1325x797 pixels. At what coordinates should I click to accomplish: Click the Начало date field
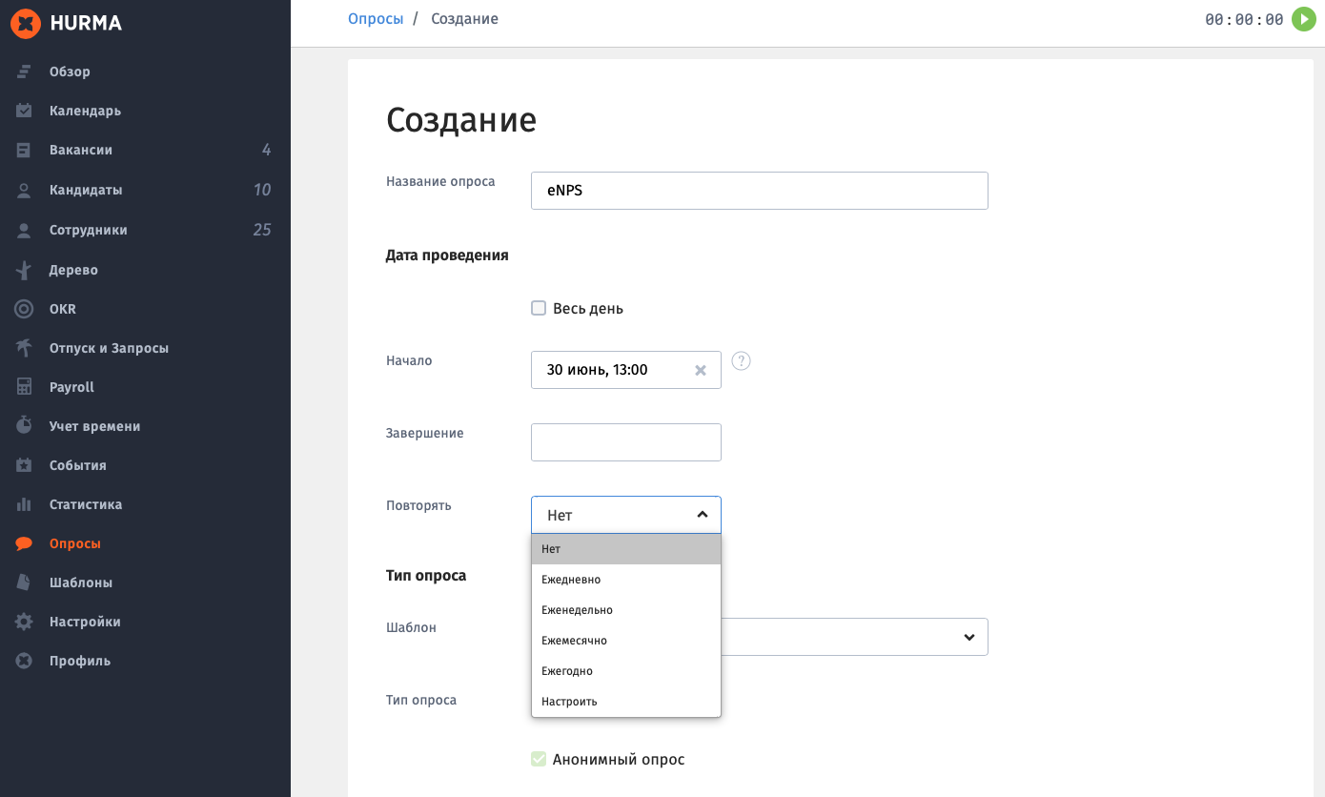(x=626, y=370)
